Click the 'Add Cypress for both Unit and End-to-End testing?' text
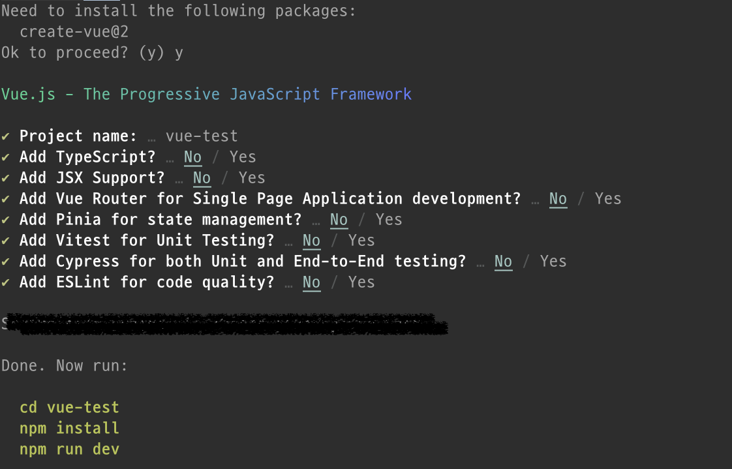 [243, 262]
